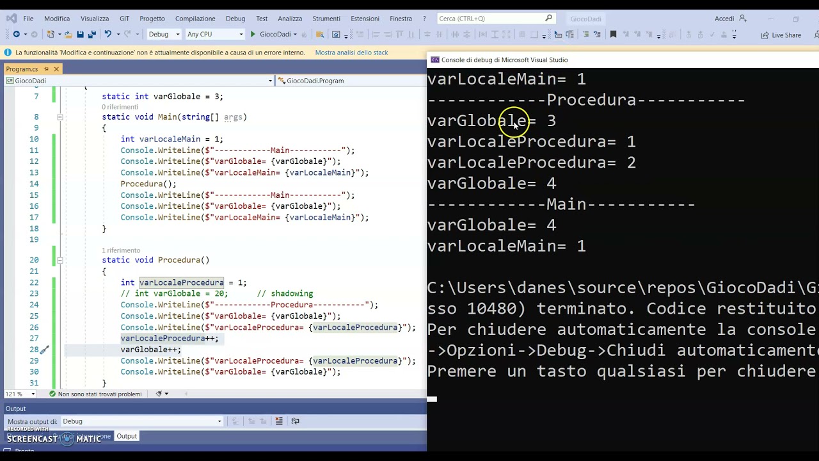Click the Mostra analisi dello stack link
This screenshot has height=461, width=819.
coord(351,53)
